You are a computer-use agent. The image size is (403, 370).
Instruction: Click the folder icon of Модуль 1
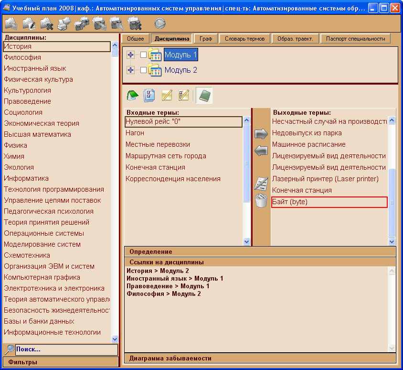pyautogui.click(x=155, y=54)
